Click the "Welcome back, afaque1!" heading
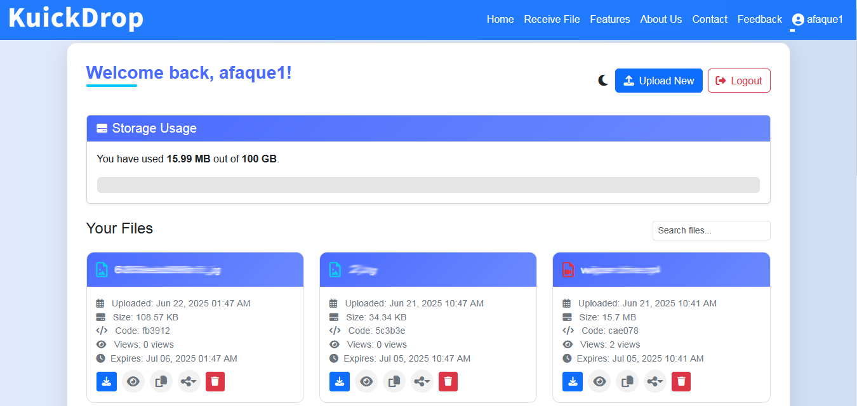Image resolution: width=857 pixels, height=406 pixels. point(189,73)
